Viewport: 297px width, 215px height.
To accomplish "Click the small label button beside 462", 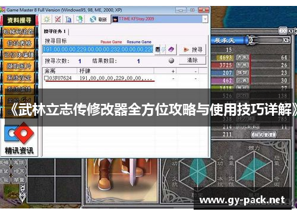I will click(x=242, y=80).
